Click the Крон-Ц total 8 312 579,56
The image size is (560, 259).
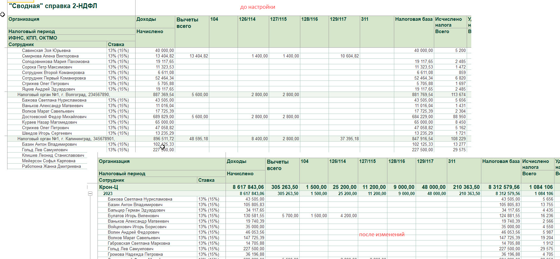(504, 187)
